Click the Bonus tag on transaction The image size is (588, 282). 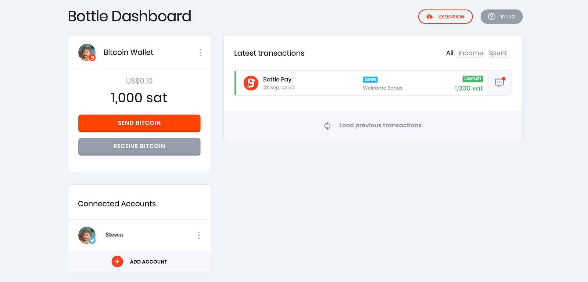pos(370,80)
